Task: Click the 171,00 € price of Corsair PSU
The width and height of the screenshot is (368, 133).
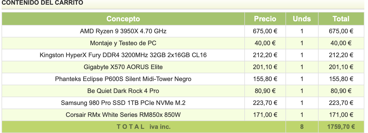Action: (265, 115)
